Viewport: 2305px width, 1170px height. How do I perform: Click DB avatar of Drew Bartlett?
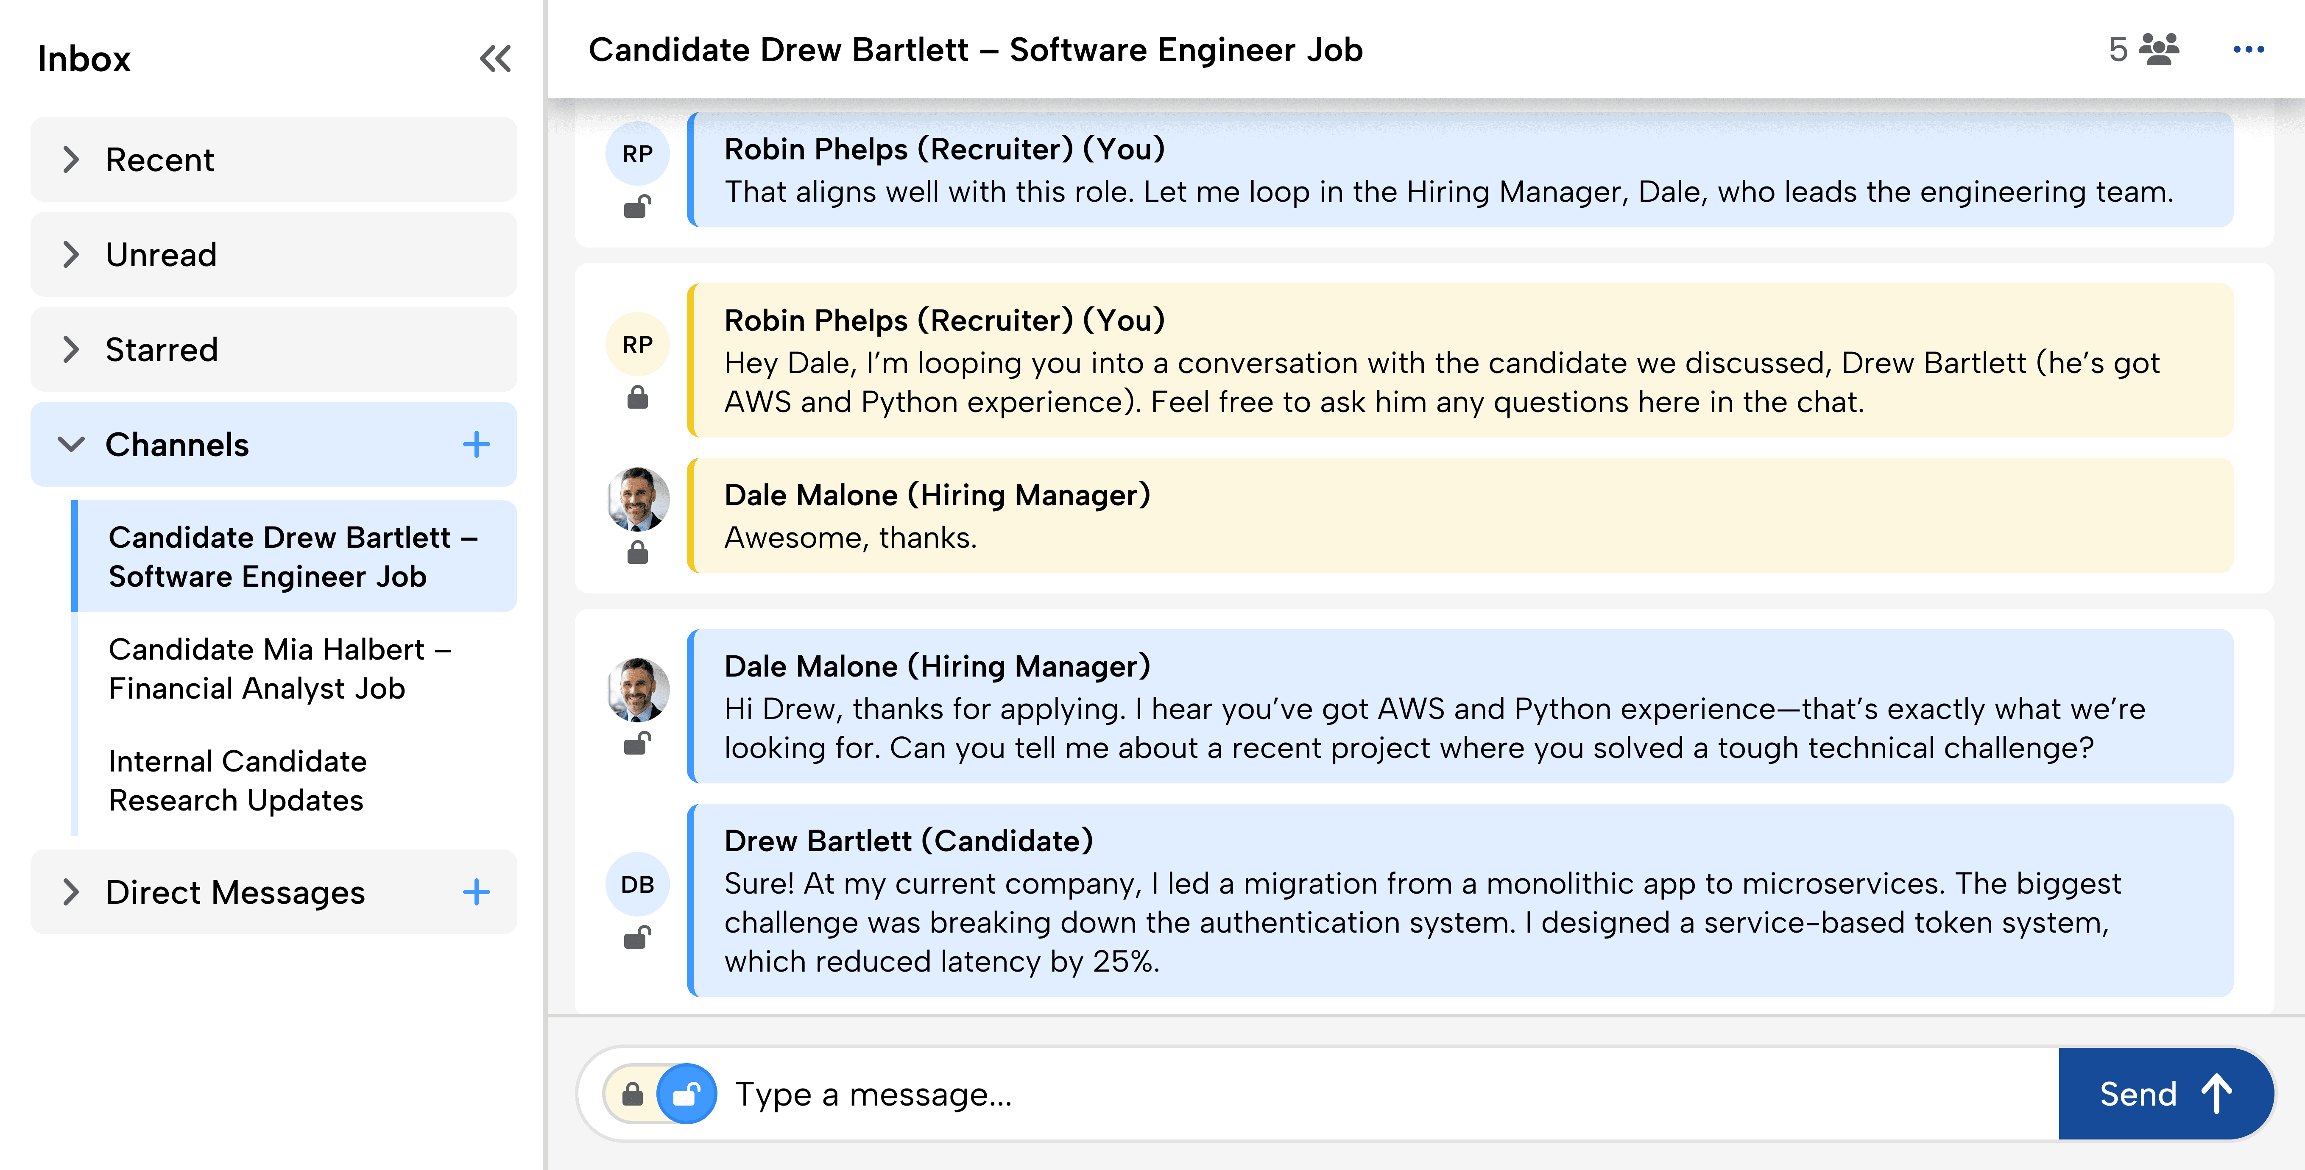pos(637,885)
